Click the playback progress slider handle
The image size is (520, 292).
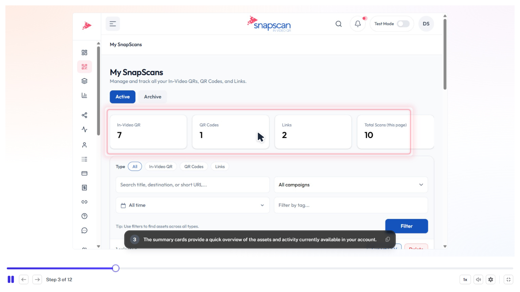(x=116, y=268)
